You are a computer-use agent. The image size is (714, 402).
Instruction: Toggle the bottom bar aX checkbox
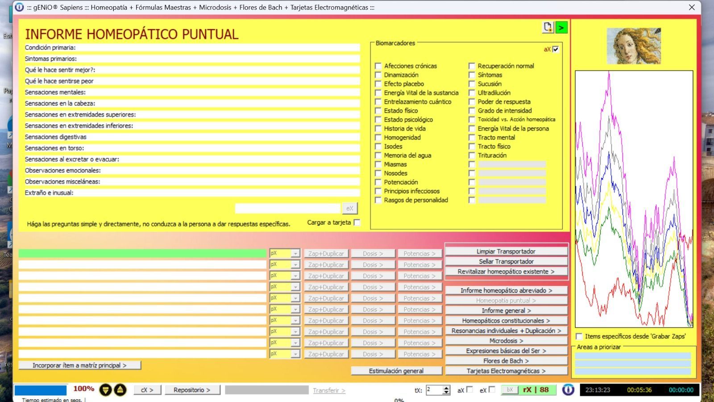(x=469, y=389)
